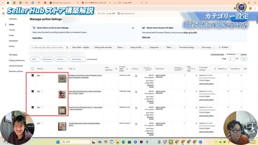Go back with the browser back arrow

[x=3, y=8]
